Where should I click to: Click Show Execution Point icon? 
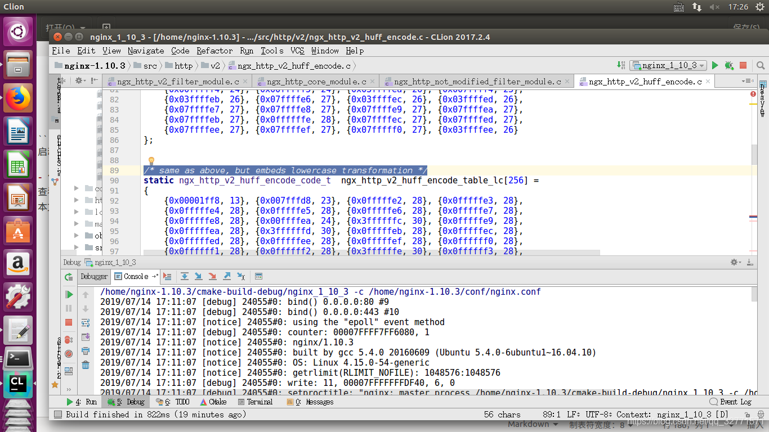pos(167,276)
